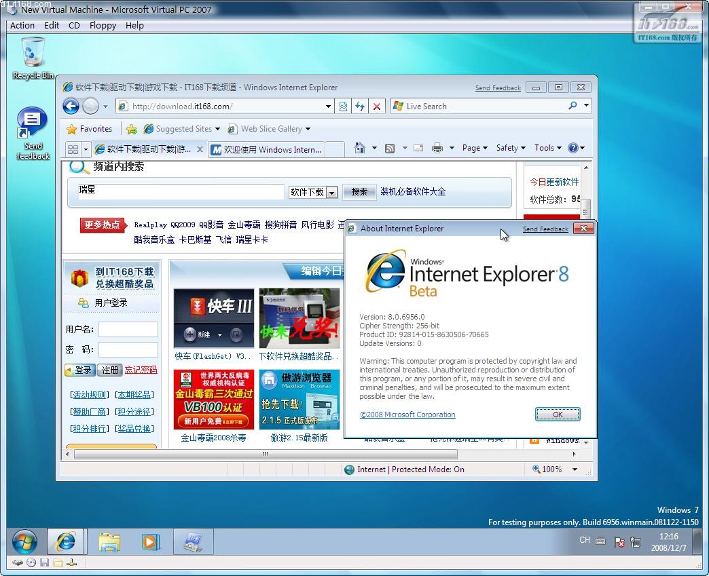Go to Home page icon

(359, 148)
